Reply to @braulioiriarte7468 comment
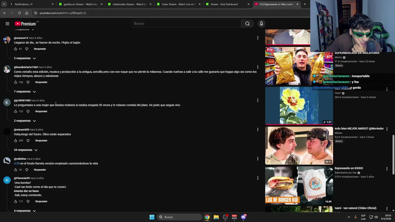The width and height of the screenshot is (395, 222). click(x=41, y=82)
